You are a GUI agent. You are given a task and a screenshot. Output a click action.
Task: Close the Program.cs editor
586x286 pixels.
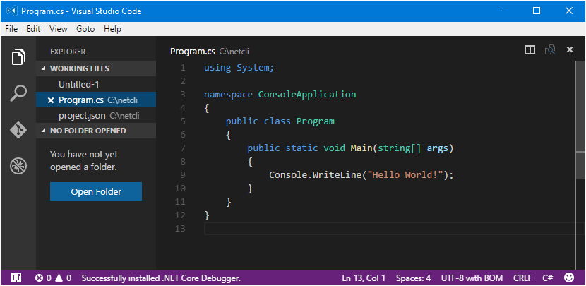tap(570, 49)
